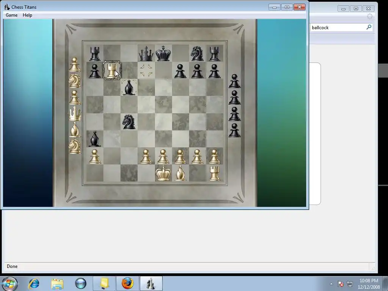The width and height of the screenshot is (388, 291).
Task: Select the white bishop beside the white king
Action: (180, 174)
